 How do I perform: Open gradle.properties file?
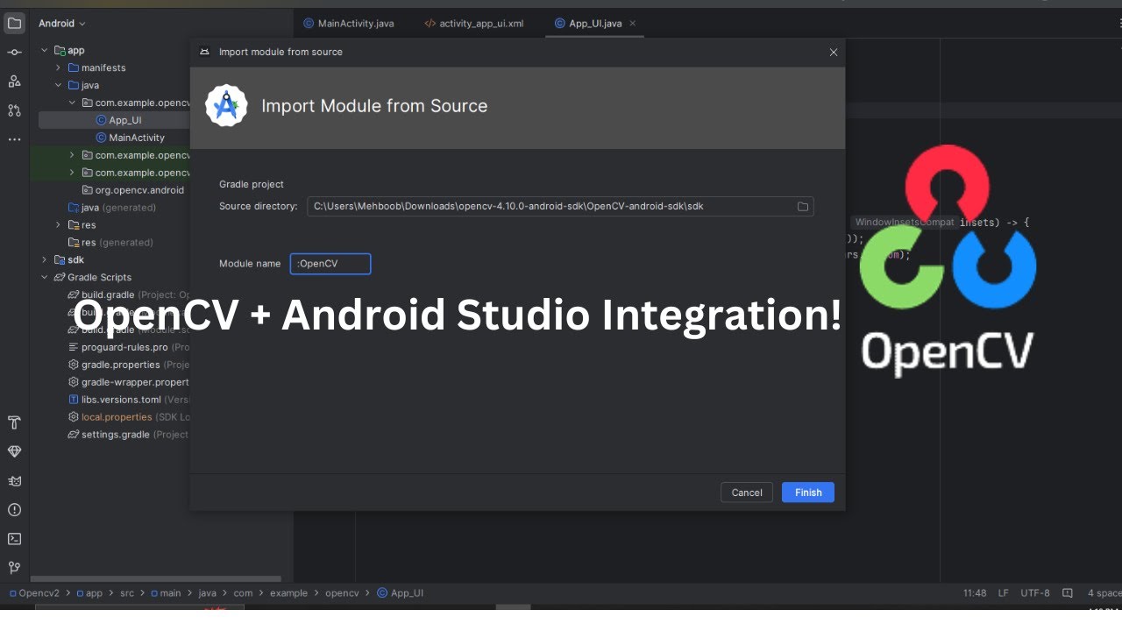pyautogui.click(x=129, y=365)
